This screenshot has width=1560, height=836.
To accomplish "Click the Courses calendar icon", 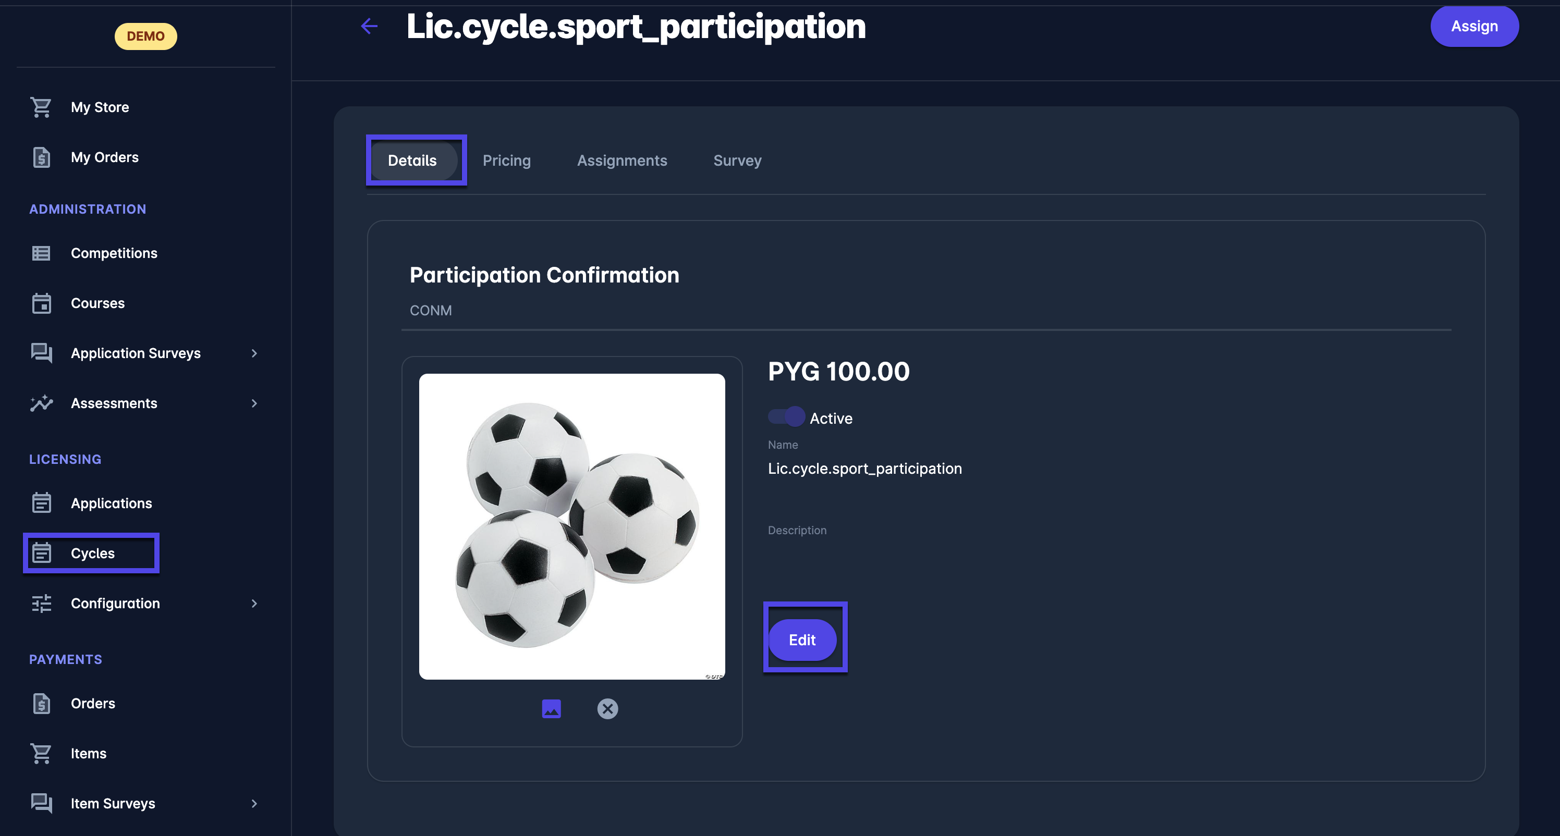I will [x=41, y=303].
